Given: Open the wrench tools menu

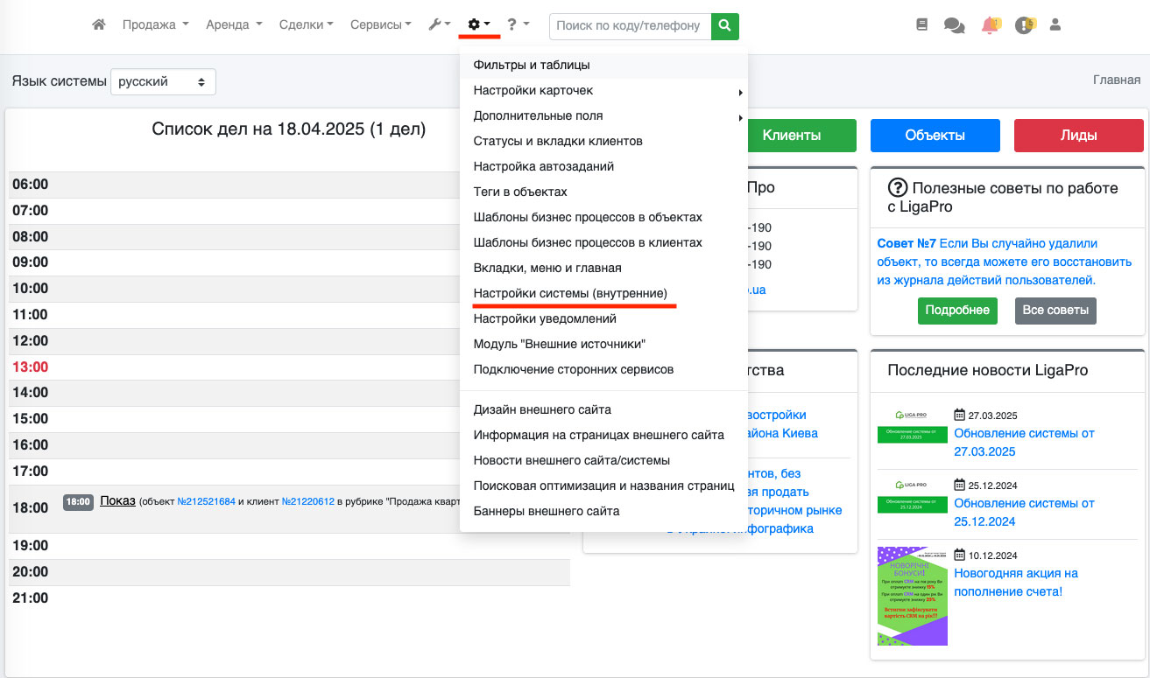Looking at the screenshot, I should pyautogui.click(x=439, y=25).
